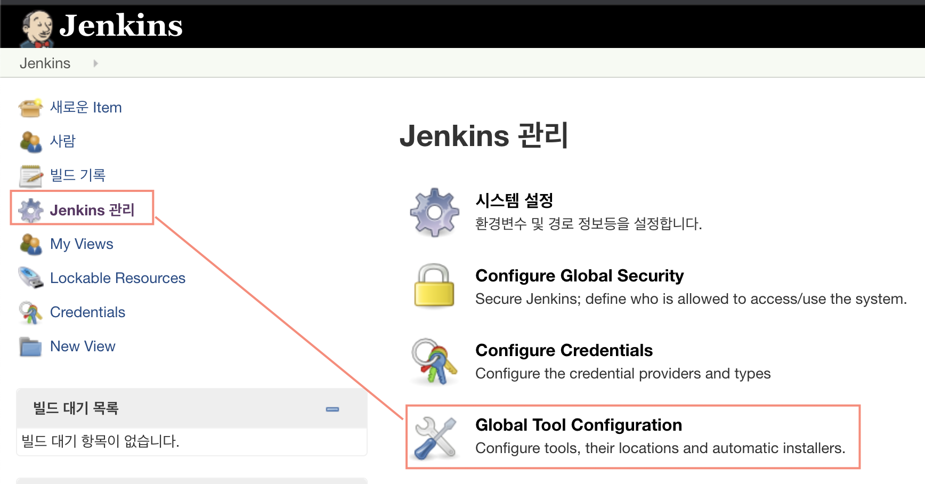Open the 시스템 설정 heading link
Image resolution: width=925 pixels, height=484 pixels.
[514, 200]
